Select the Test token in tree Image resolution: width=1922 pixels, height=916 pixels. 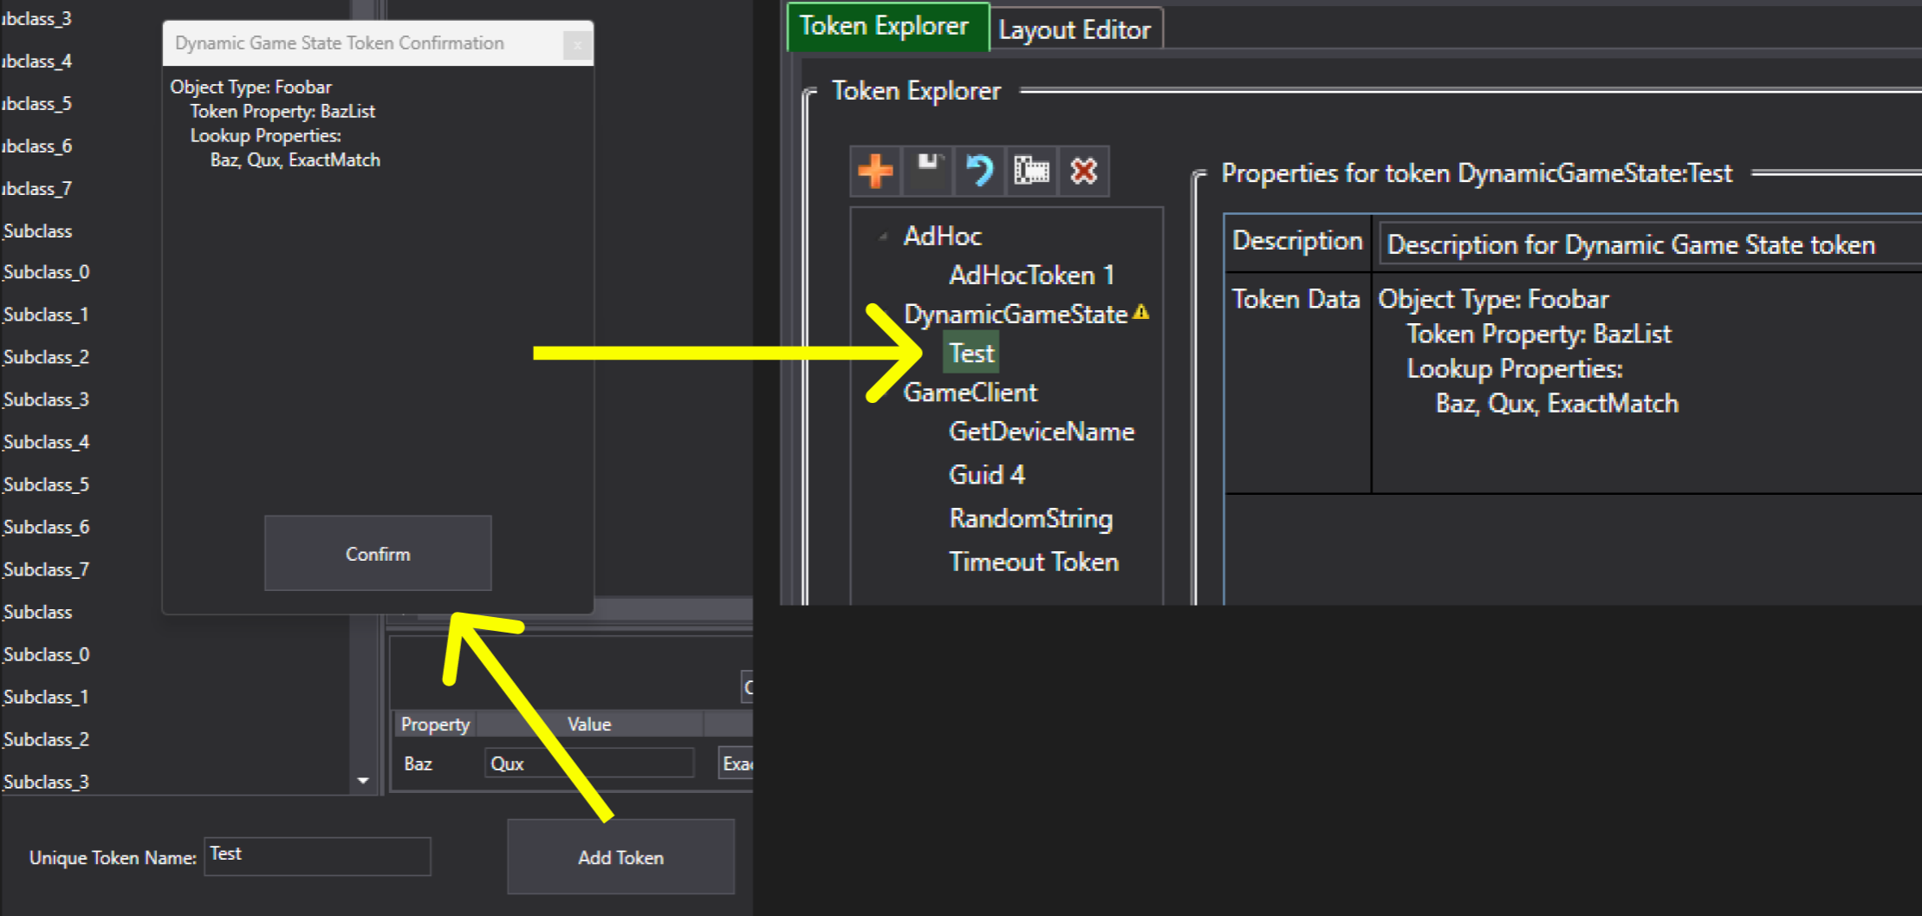pyautogui.click(x=971, y=353)
